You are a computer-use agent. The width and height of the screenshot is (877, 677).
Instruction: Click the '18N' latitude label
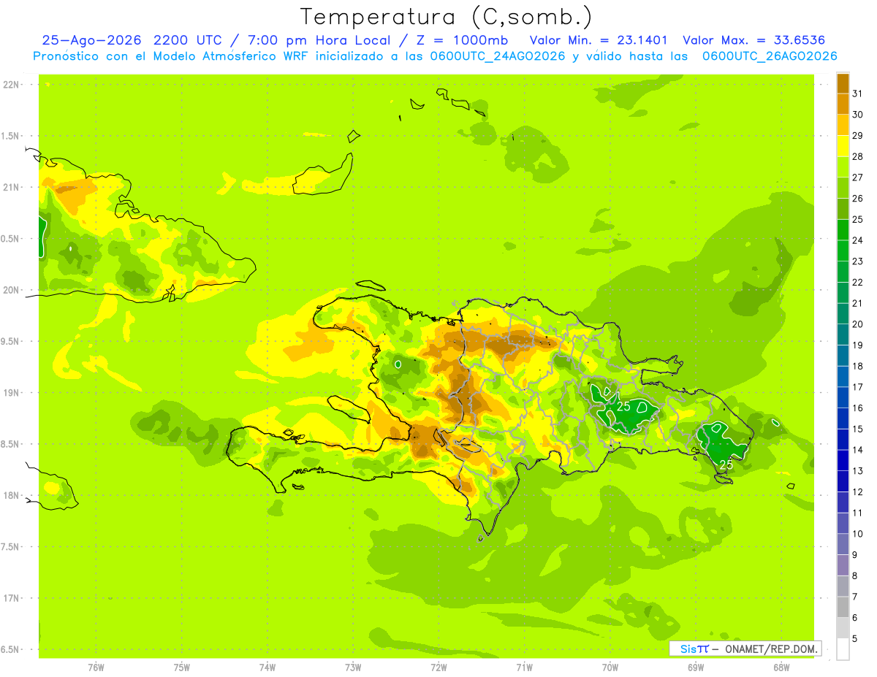pyautogui.click(x=11, y=495)
